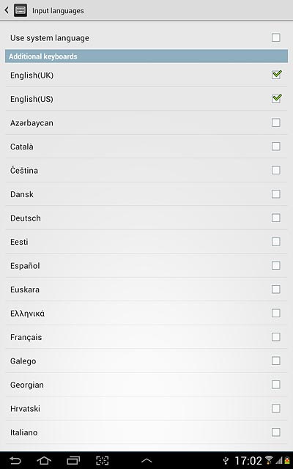The image size is (293, 469).
Task: Tap the USB status icon
Action: [226, 460]
